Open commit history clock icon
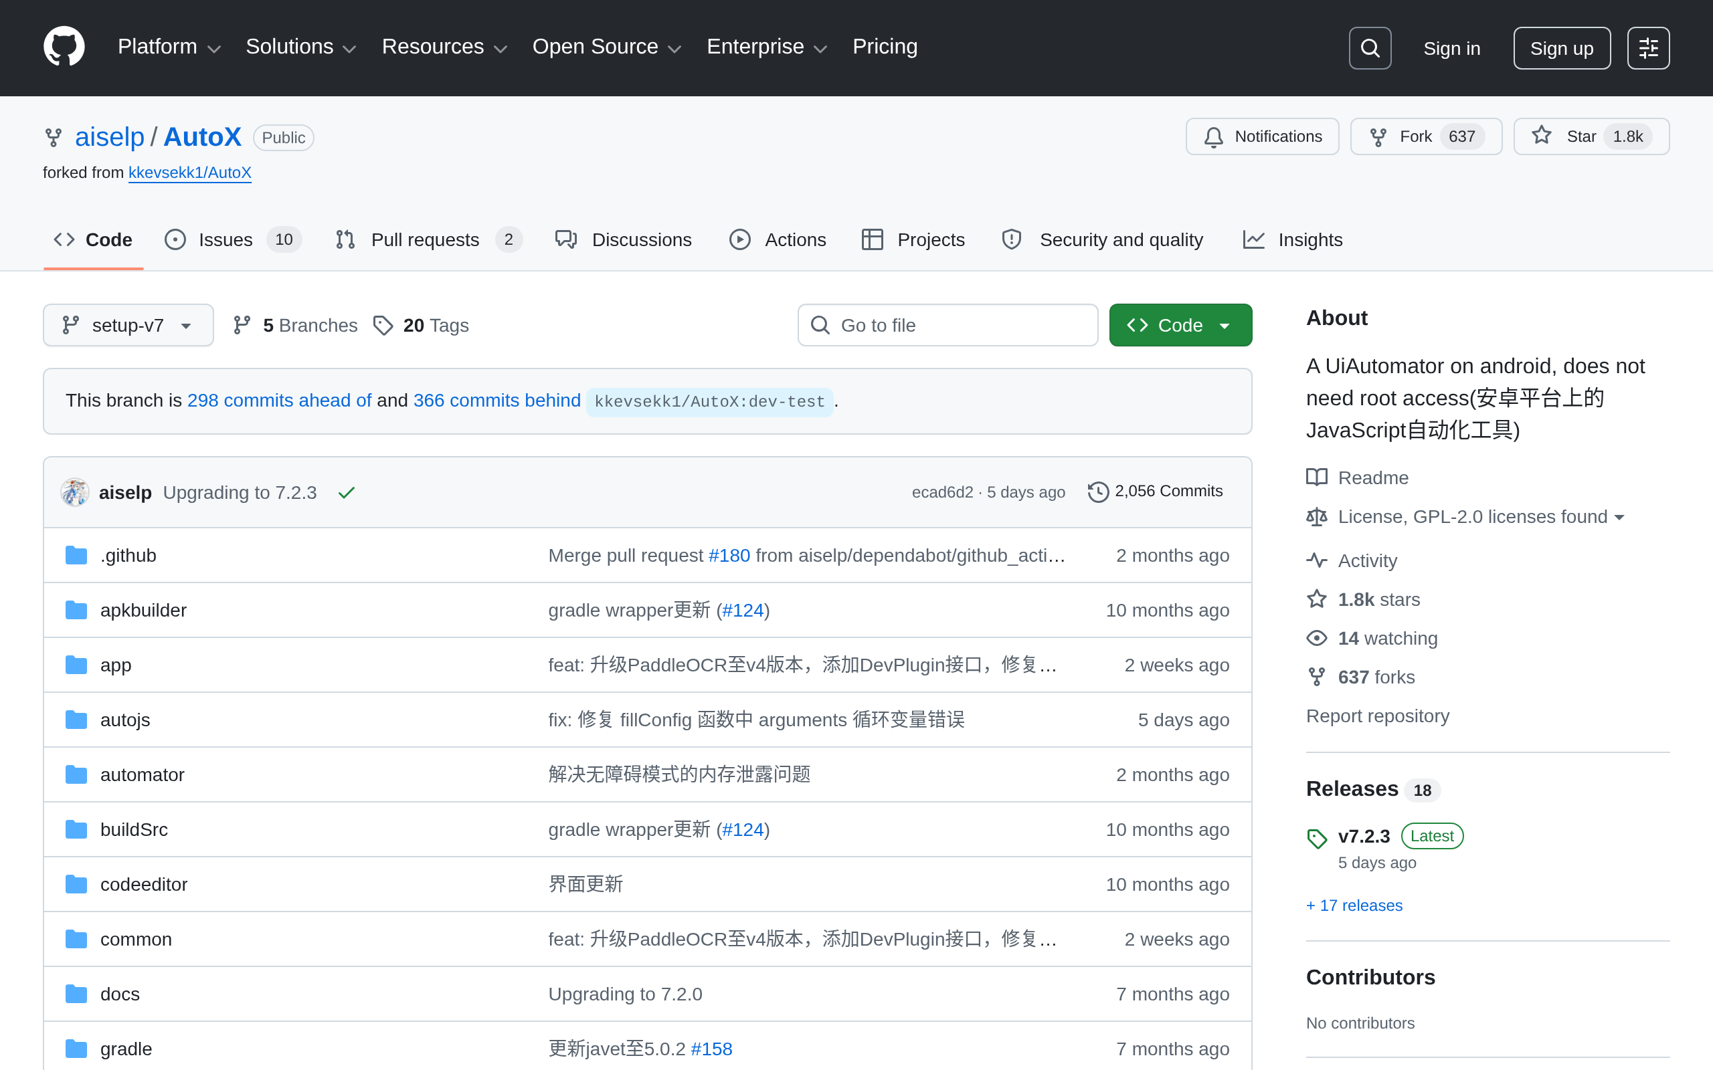 pyautogui.click(x=1098, y=491)
